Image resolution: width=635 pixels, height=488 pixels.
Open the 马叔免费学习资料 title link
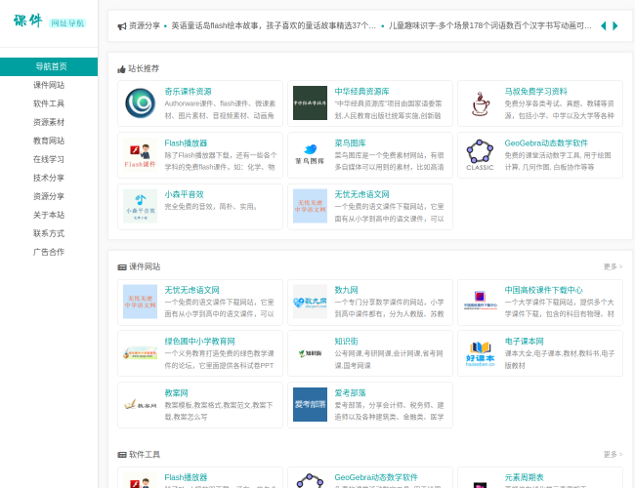(x=535, y=92)
